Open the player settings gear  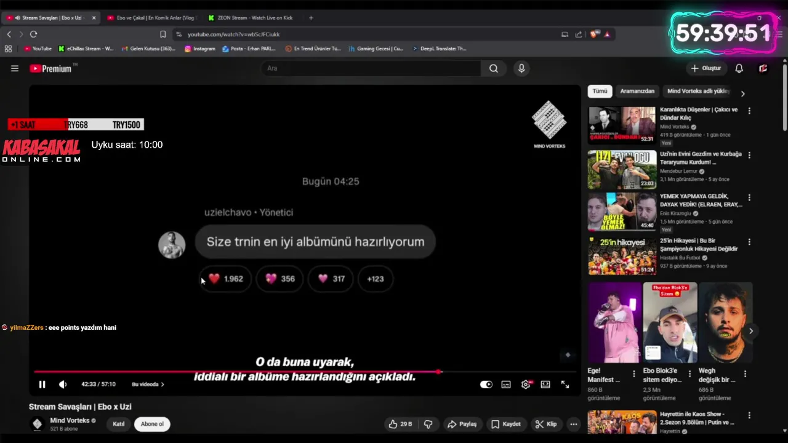click(x=526, y=385)
